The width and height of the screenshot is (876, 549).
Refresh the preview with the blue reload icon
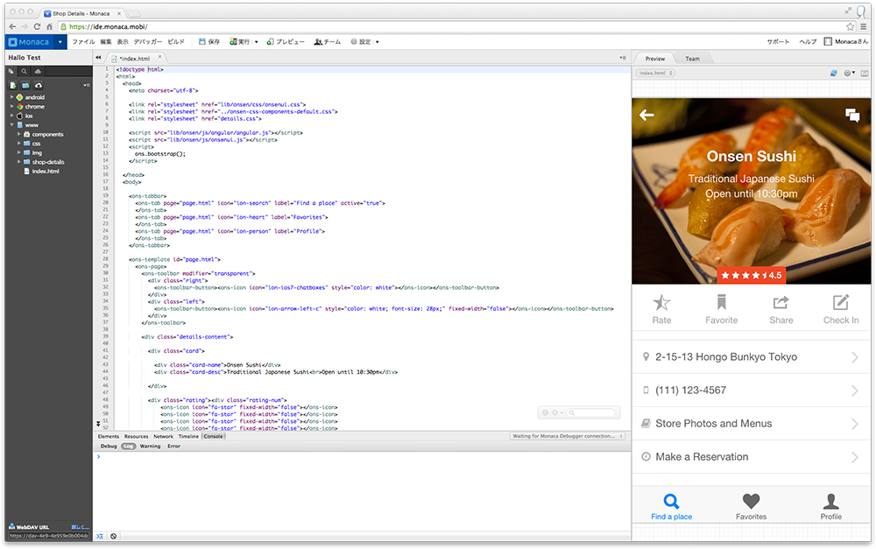(834, 74)
